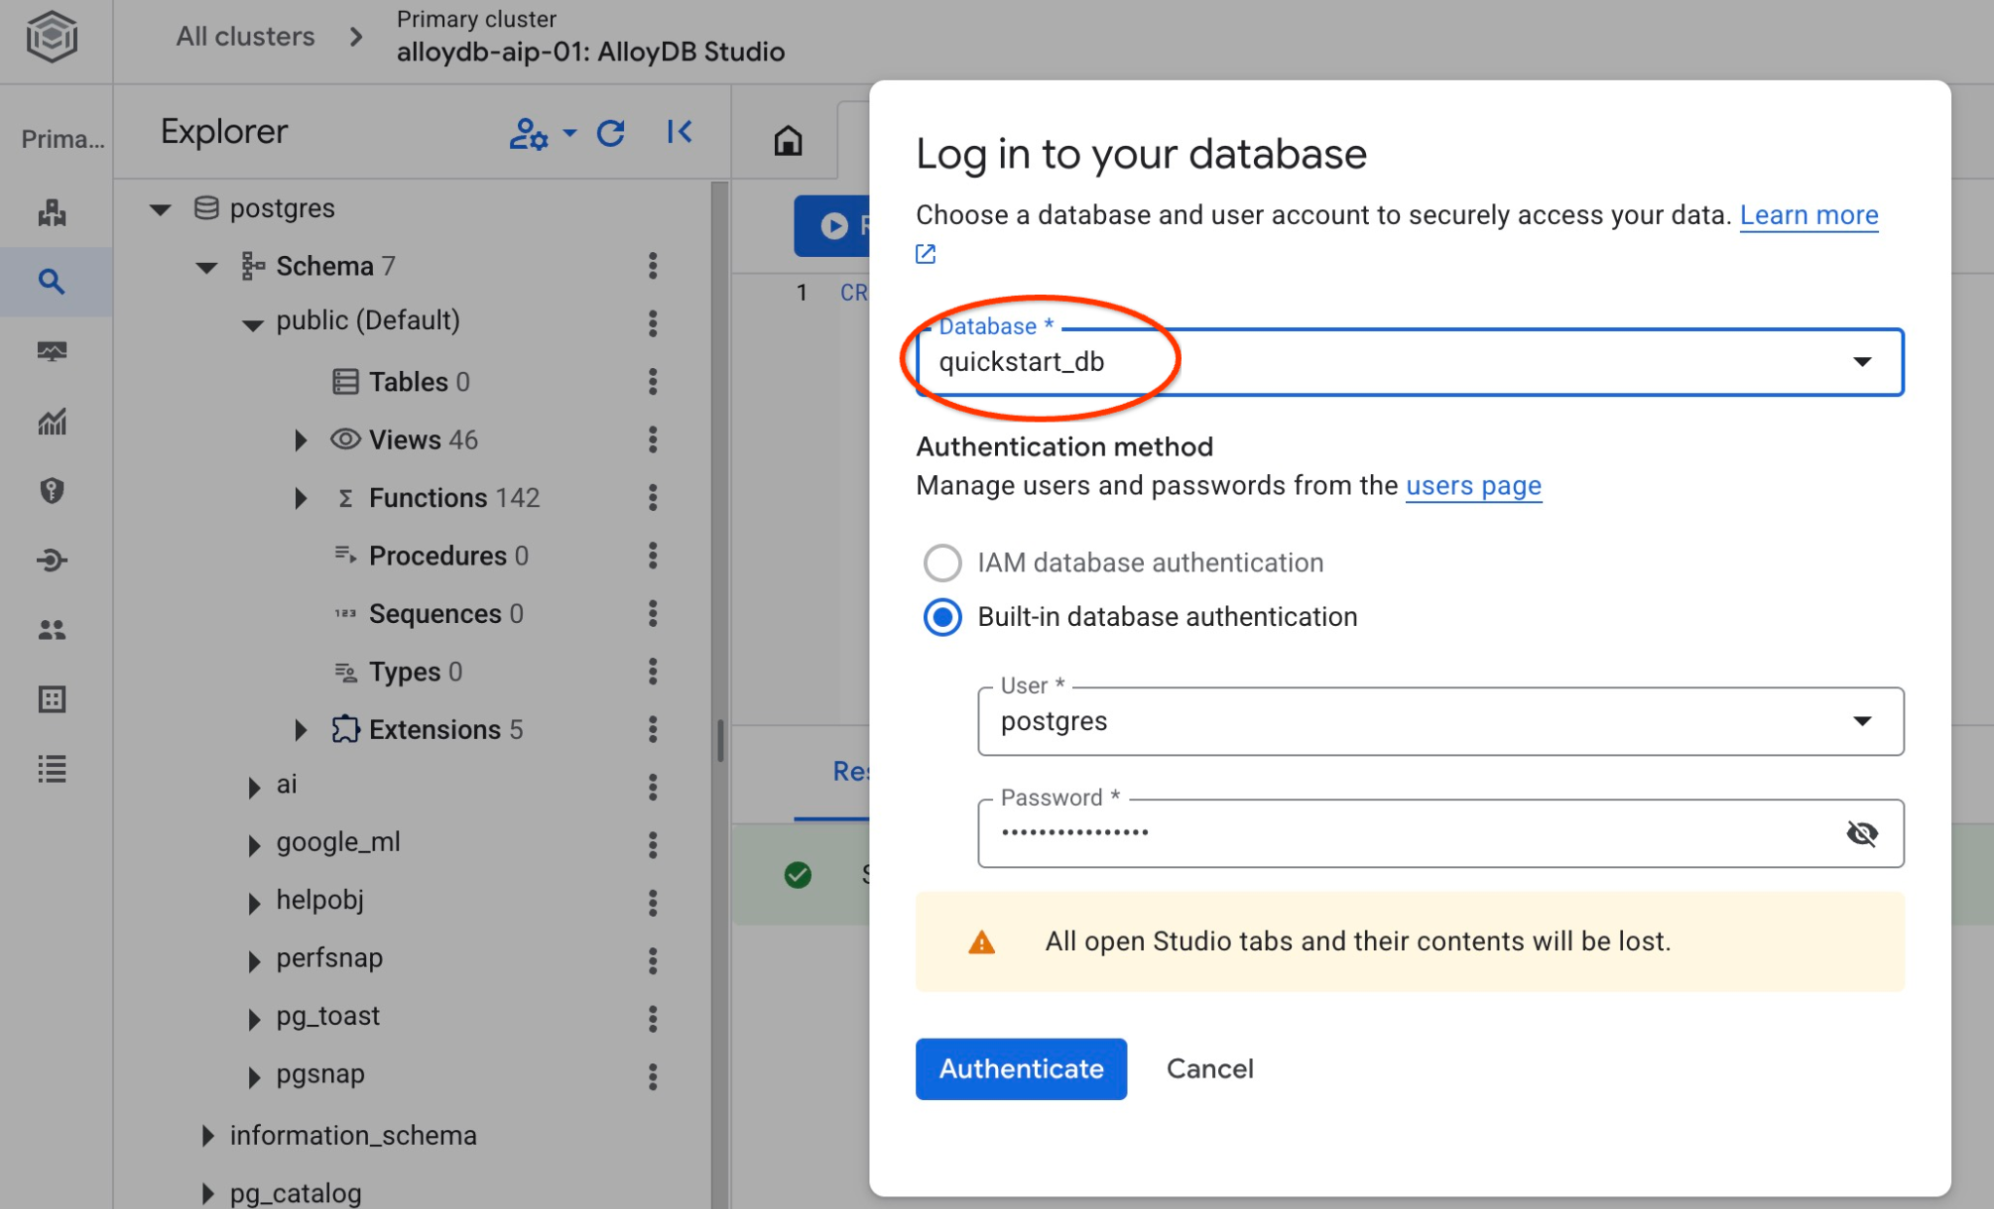Viewport: 1994px width, 1209px height.
Task: Expand the Views node
Action: (300, 441)
